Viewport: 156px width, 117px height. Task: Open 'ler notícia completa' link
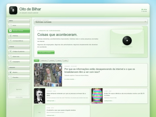pyautogui.click(x=70, y=79)
